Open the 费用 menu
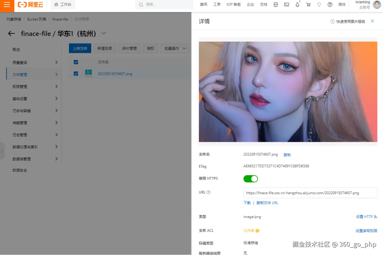The image size is (383, 255). pyautogui.click(x=204, y=5)
